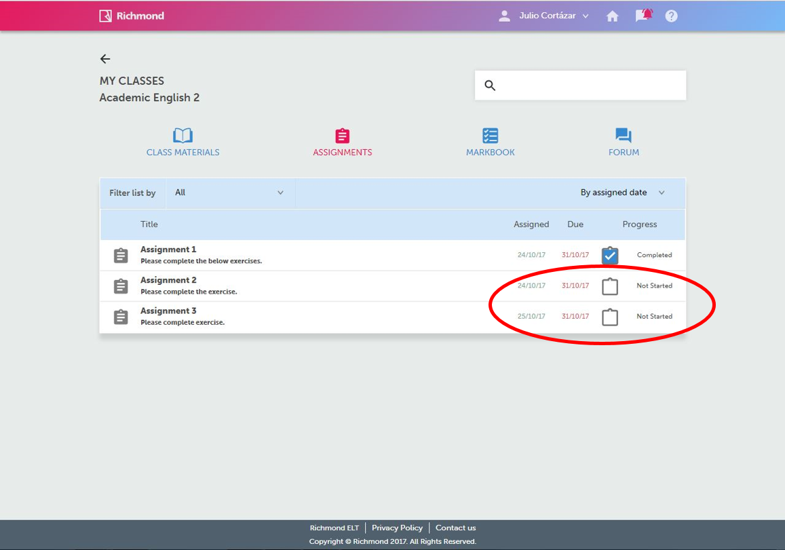Click the completed checkmark for Assignment 1
The height and width of the screenshot is (550, 785).
610,256
